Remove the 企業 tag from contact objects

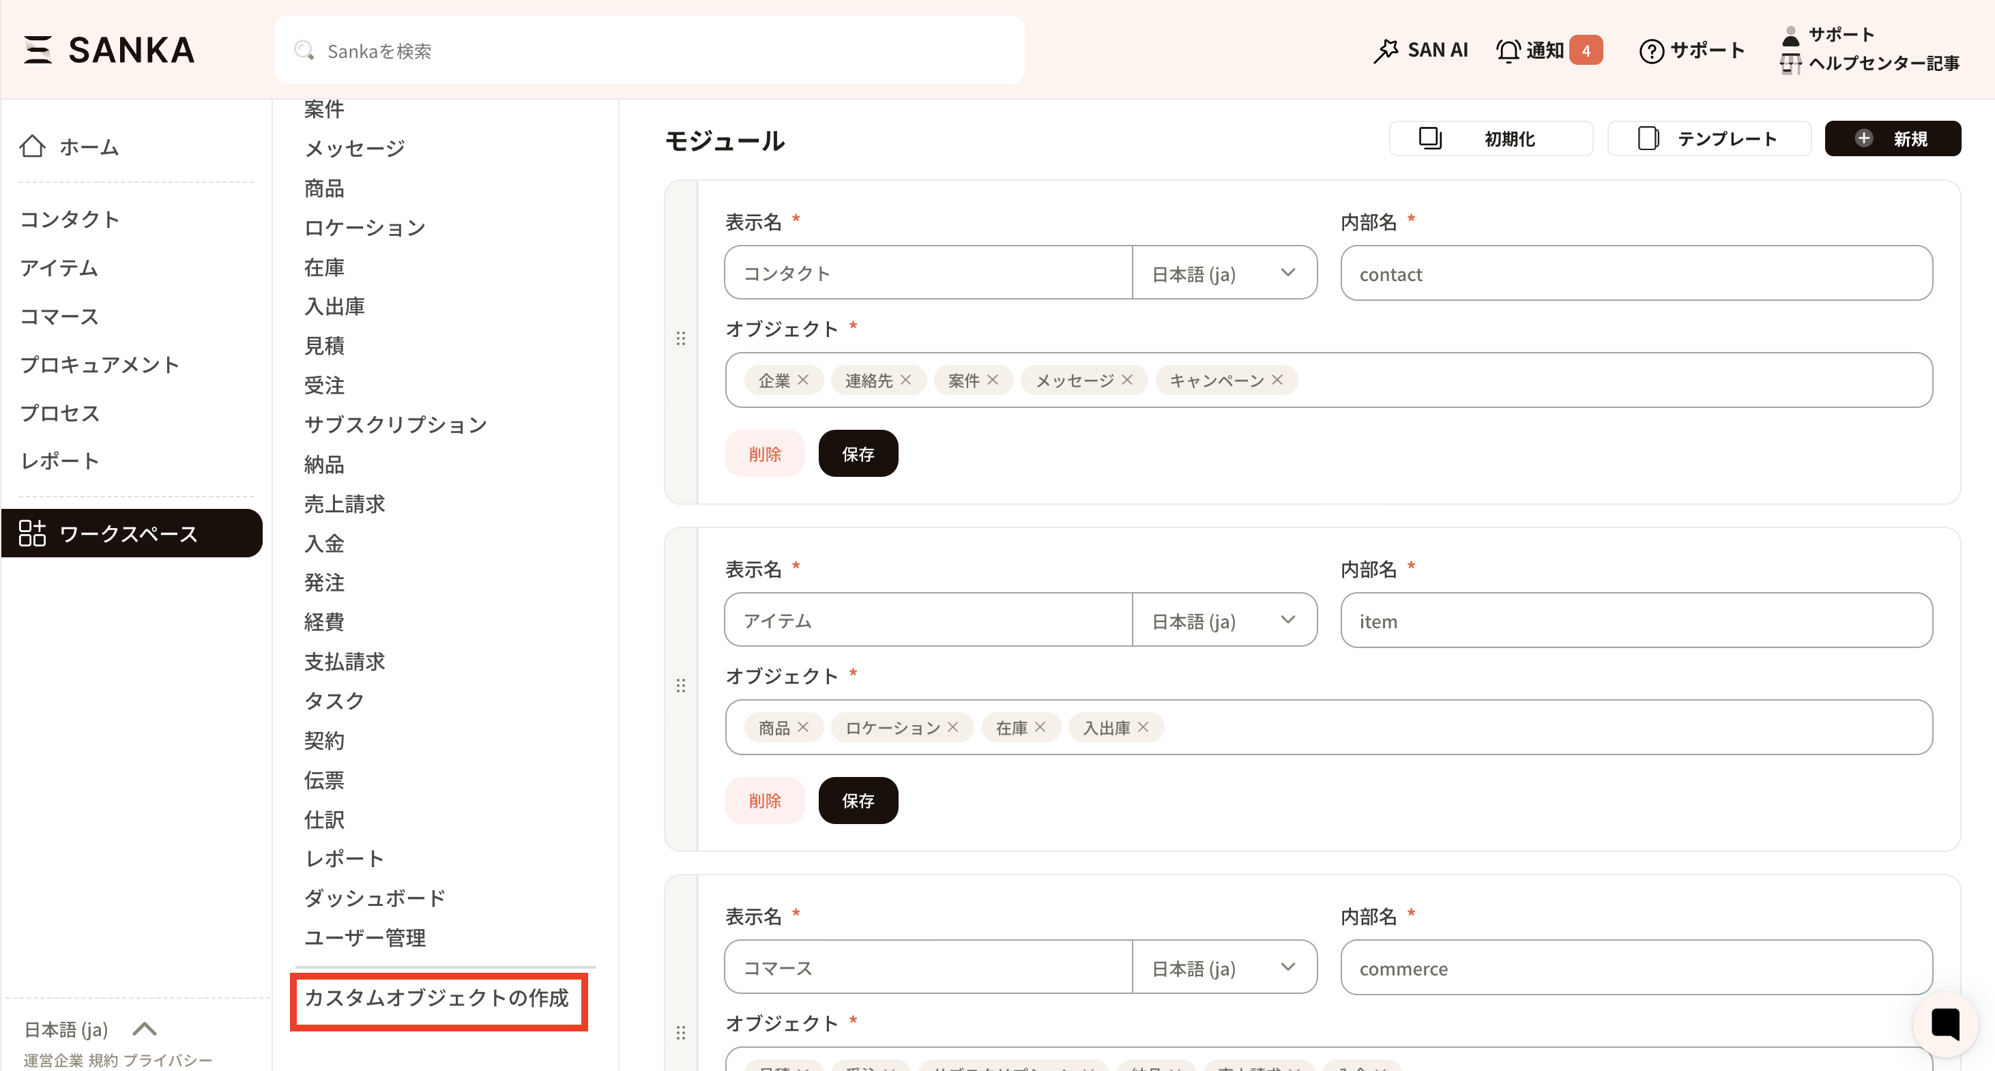pyautogui.click(x=803, y=380)
